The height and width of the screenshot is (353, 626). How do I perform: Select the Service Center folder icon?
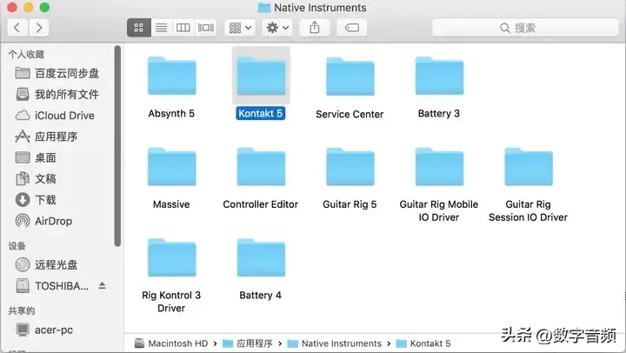350,77
